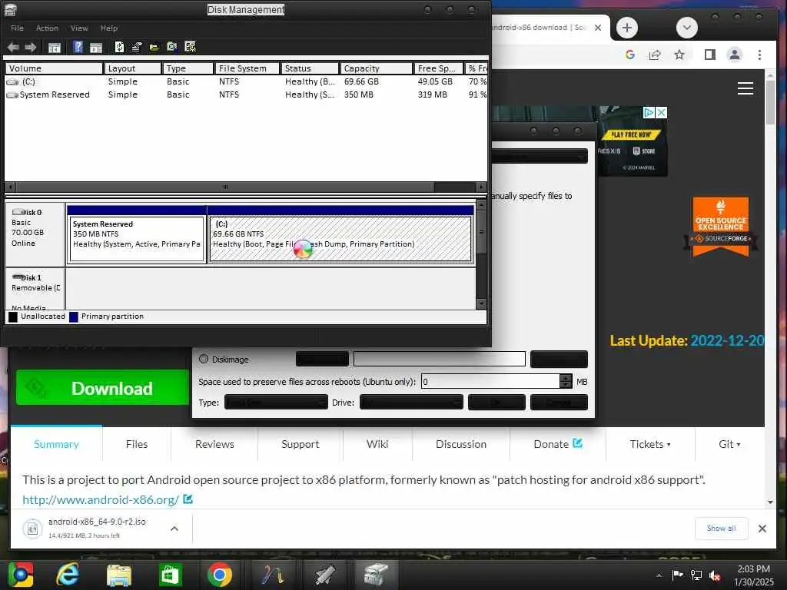This screenshot has width=787, height=590.
Task: Toggle the Show/Hide Action Pane toolbar icon
Action: point(96,48)
